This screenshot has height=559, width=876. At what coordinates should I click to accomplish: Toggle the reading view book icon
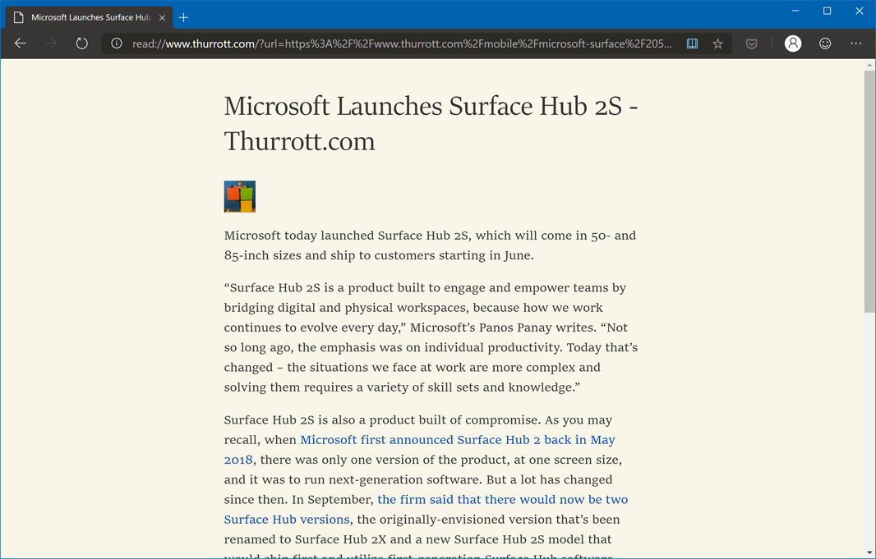click(x=692, y=44)
